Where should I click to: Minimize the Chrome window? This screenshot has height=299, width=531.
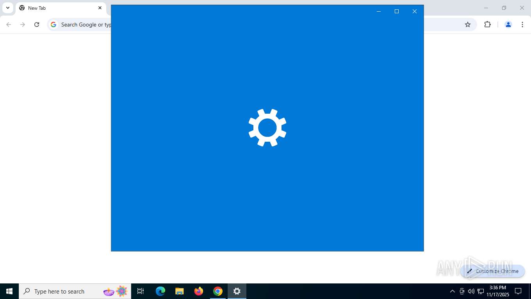(x=486, y=8)
